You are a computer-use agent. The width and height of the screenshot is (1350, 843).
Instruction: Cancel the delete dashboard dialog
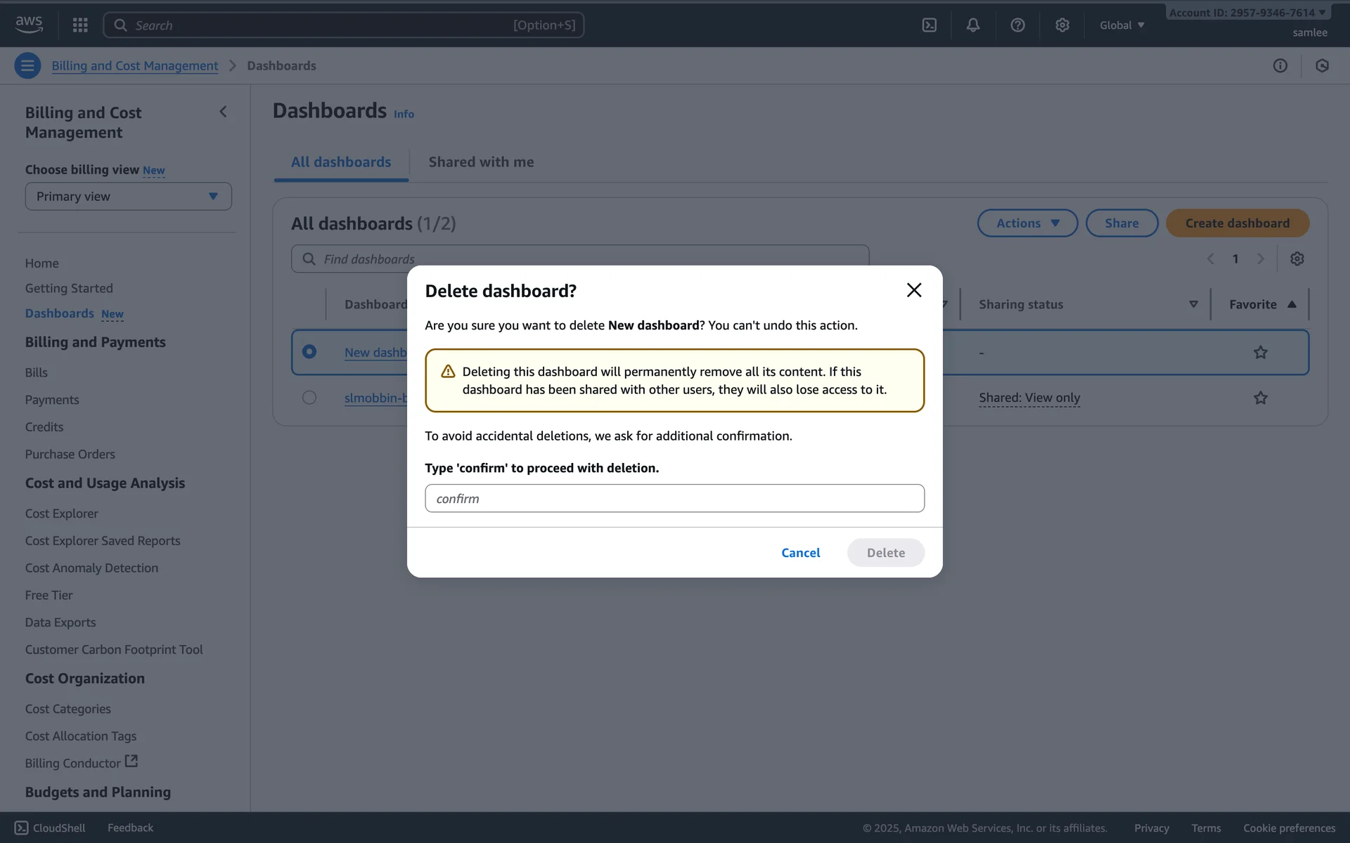tap(800, 553)
